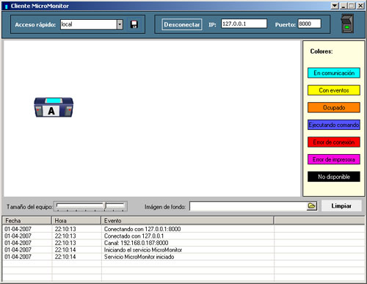This screenshot has width=367, height=284.
Task: Open the folder browse icon for background image
Action: click(x=312, y=206)
